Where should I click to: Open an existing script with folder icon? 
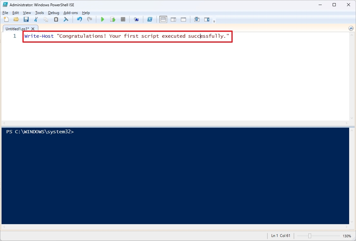click(x=16, y=20)
